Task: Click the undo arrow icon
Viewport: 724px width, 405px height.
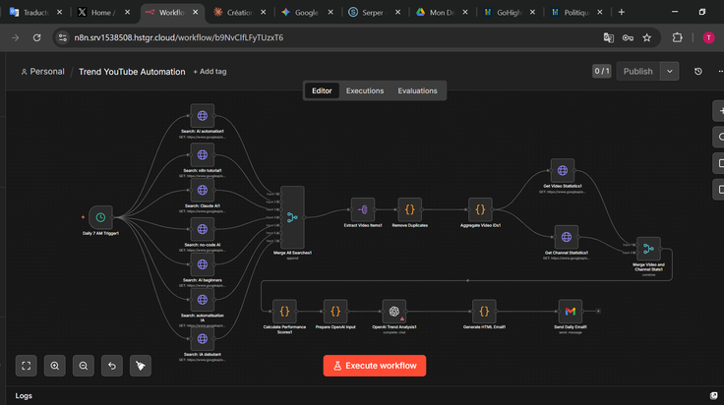Action: tap(112, 366)
